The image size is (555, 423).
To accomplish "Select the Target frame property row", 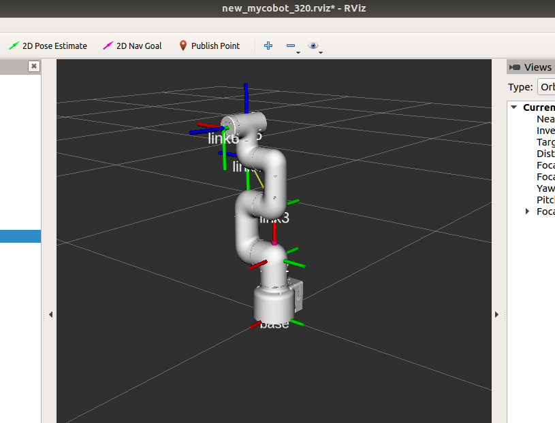I will pos(545,142).
